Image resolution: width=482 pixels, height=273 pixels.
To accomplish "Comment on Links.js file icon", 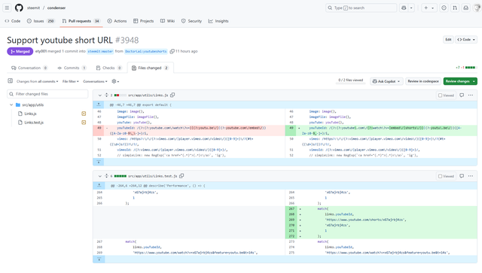I will point(462,96).
